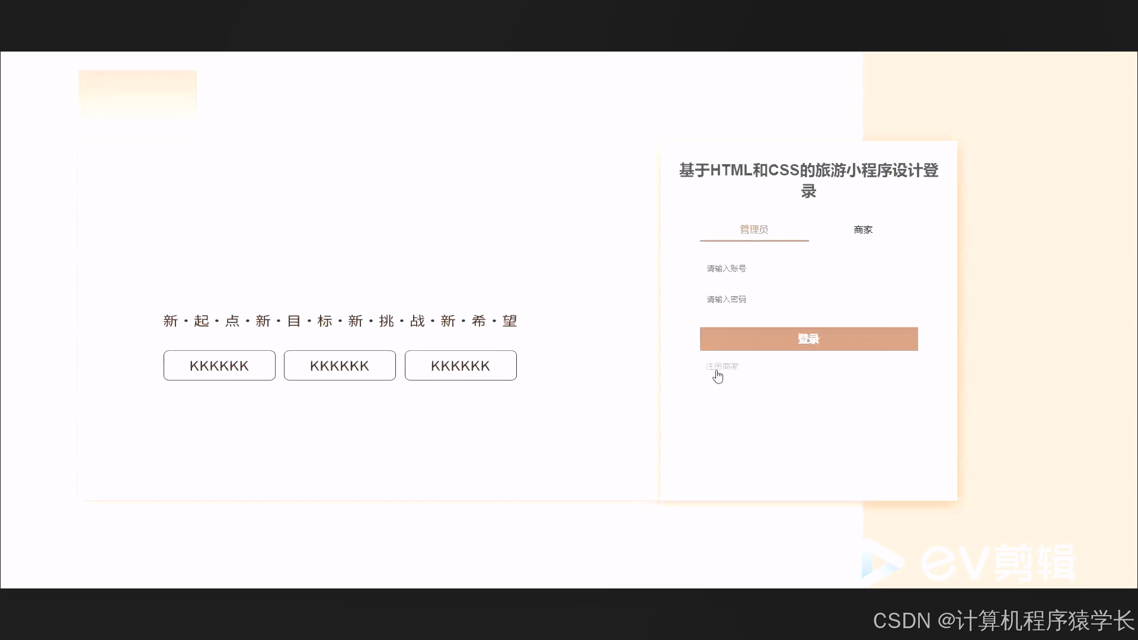Screen dimensions: 1138x640
Task: Click the underline beneath the 管理员 tab
Action: point(754,241)
